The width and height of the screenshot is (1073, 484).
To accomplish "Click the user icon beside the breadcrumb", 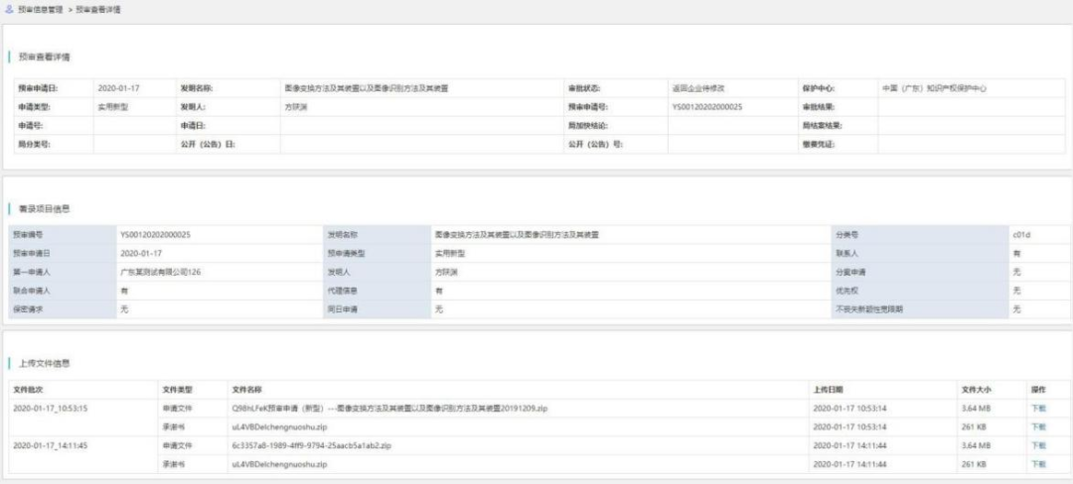I will 9,8.
